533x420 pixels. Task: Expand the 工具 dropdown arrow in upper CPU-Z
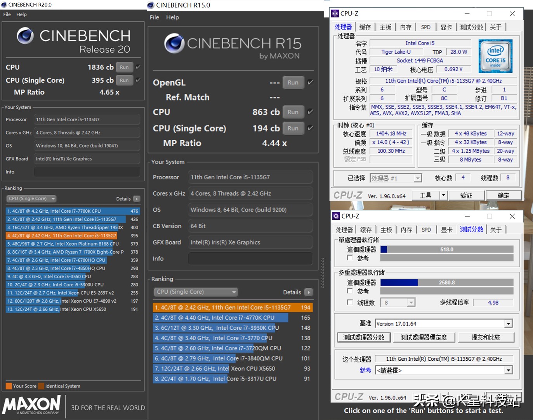pos(443,195)
